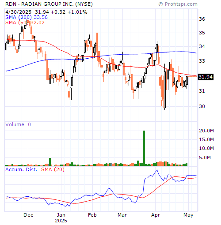The width and height of the screenshot is (221, 225).
Task: Click the 30 price axis label
Action: coord(202,106)
